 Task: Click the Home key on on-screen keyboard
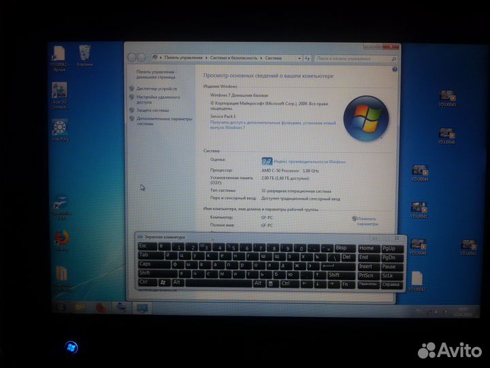coord(368,249)
